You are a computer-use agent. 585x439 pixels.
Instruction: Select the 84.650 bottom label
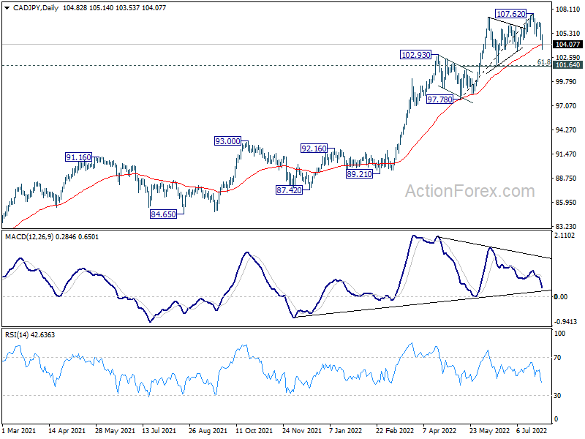163,214
